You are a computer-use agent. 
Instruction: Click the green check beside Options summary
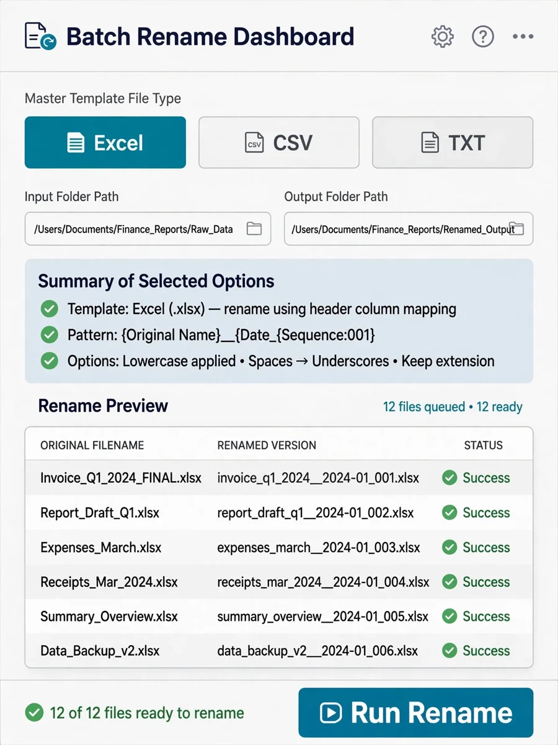49,361
